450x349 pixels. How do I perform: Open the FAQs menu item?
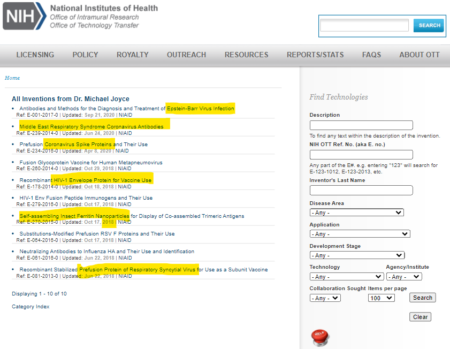(x=372, y=55)
